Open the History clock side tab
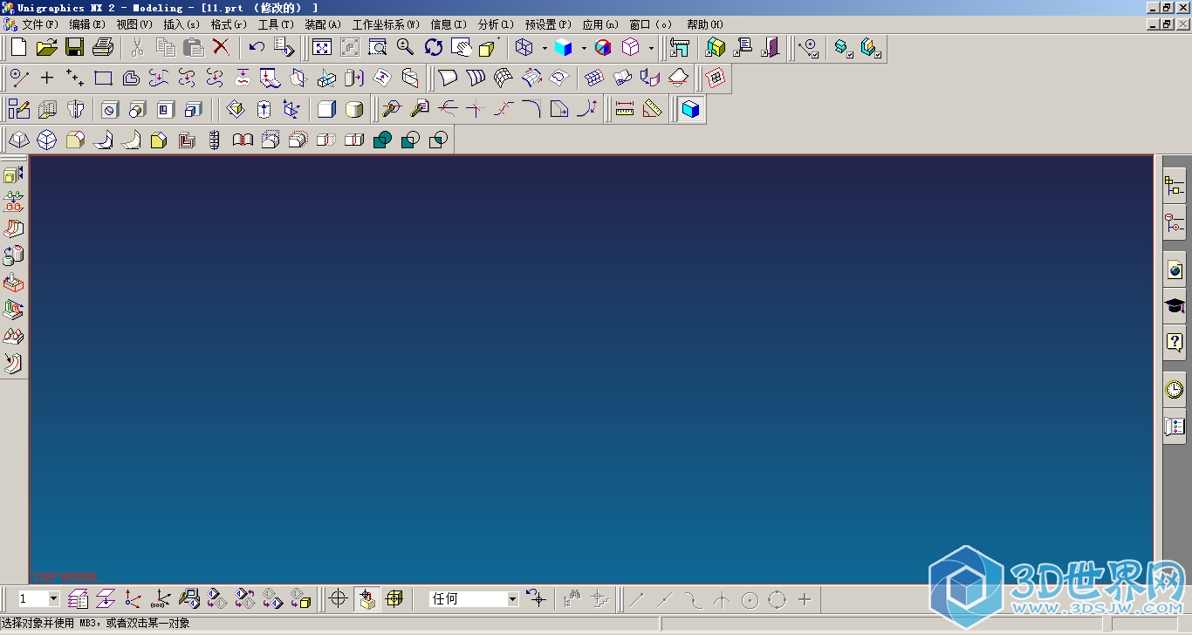 (1175, 389)
